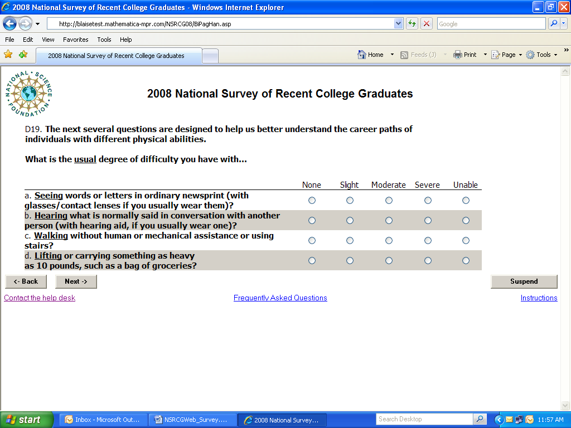Select Moderate for Hearing conversation question

click(x=389, y=221)
